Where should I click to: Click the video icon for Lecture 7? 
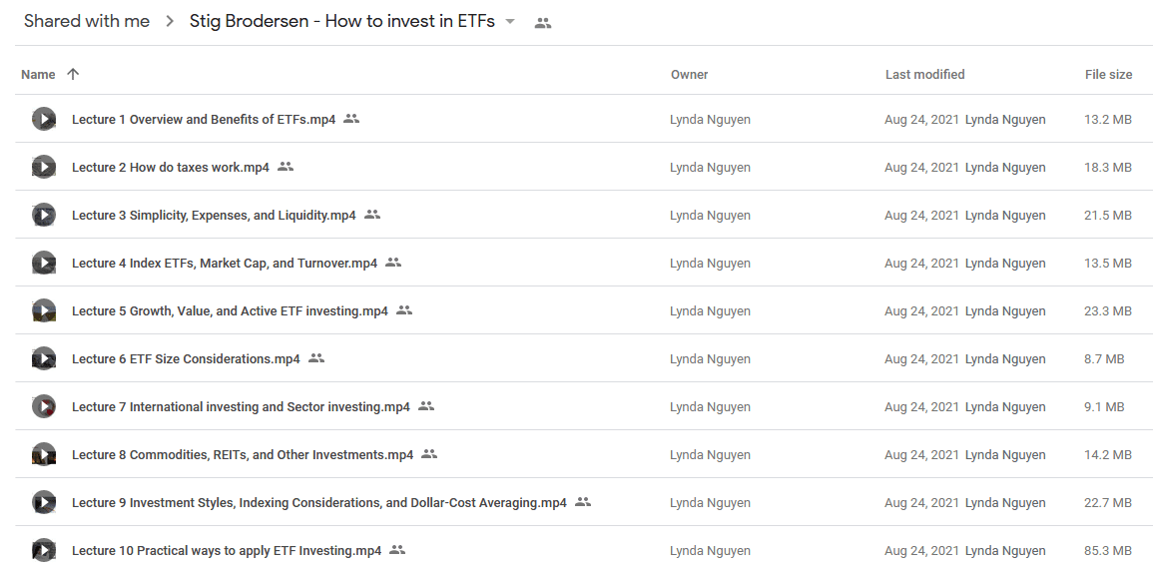click(44, 406)
